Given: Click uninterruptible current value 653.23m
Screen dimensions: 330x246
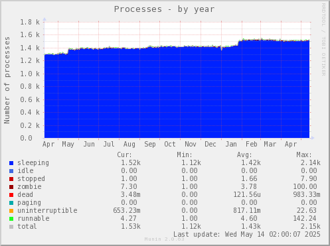Looking at the screenshot, I should point(127,211).
